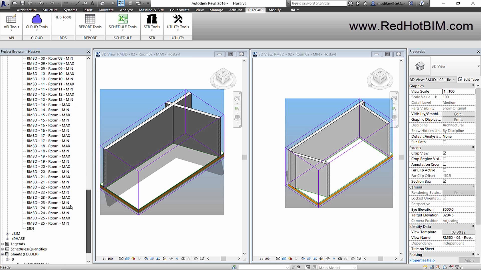
Task: Click Detail Level icon in MIN view control bar
Action: (x=278, y=258)
